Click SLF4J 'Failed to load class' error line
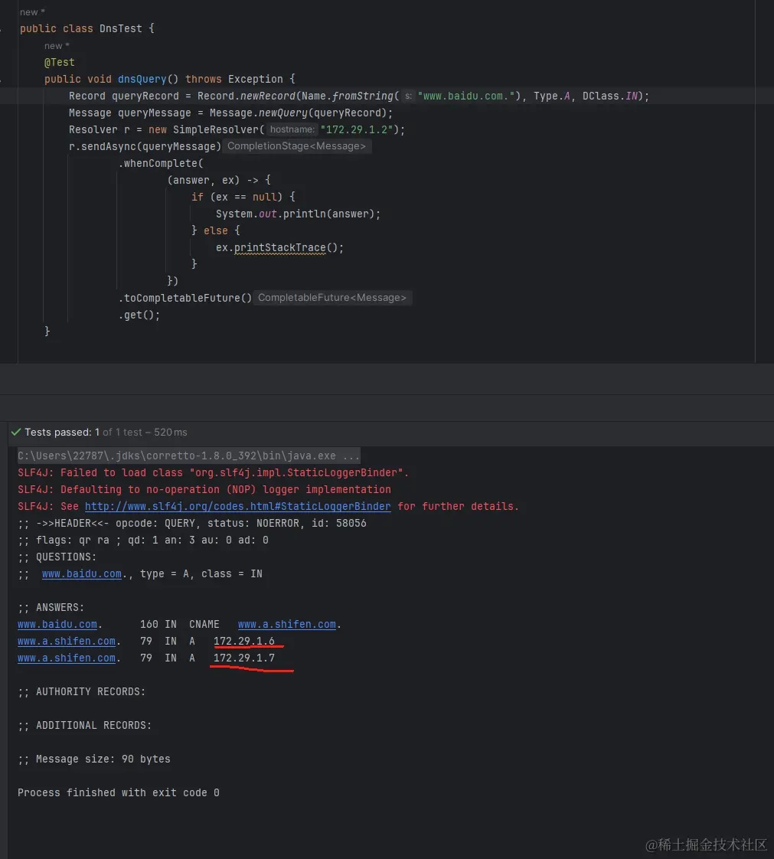The width and height of the screenshot is (774, 859). [x=213, y=473]
